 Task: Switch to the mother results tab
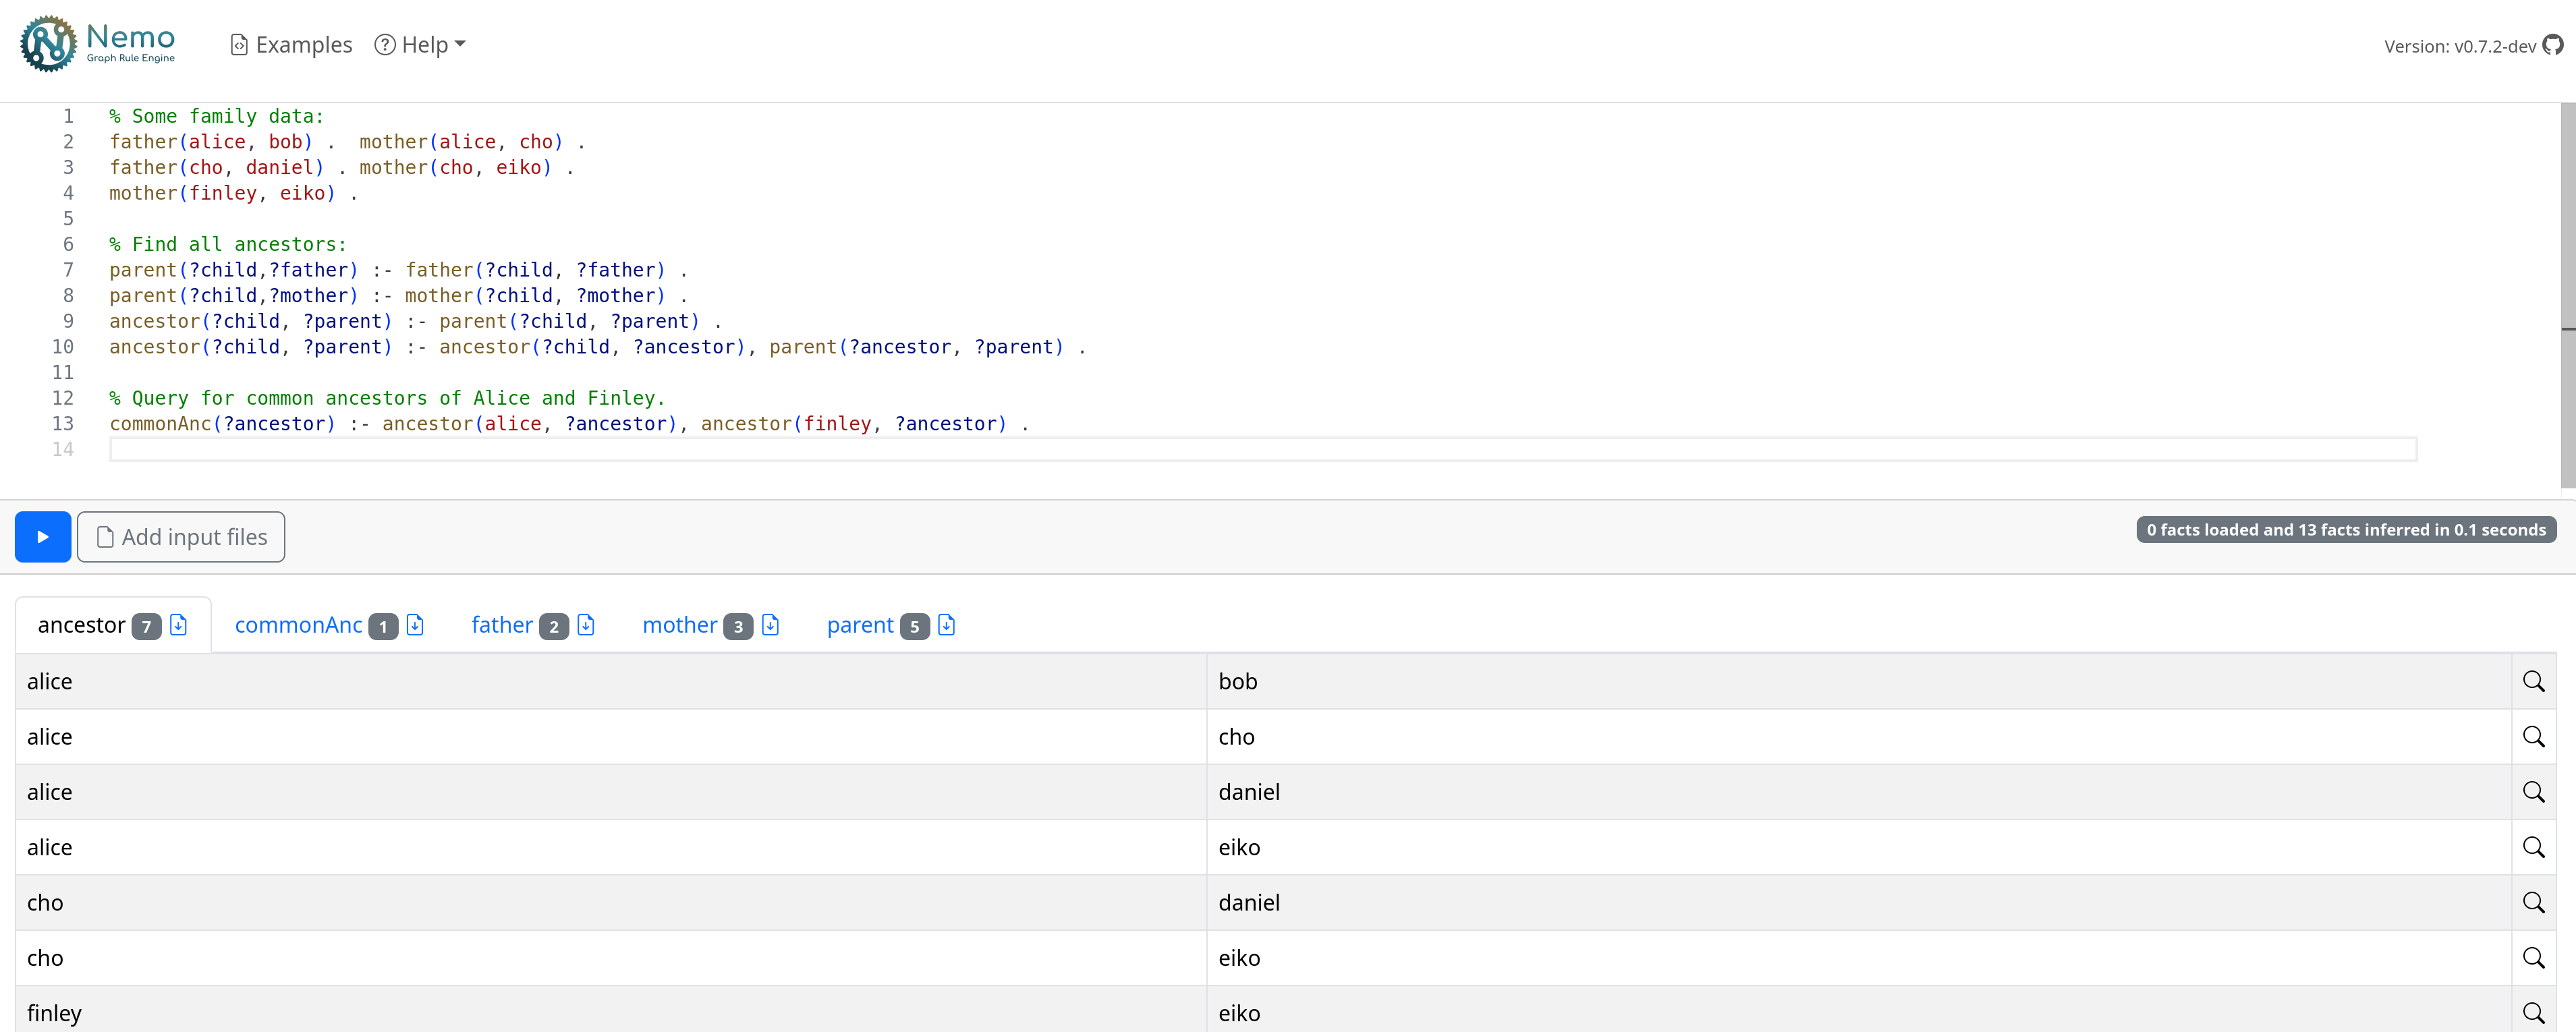680,624
